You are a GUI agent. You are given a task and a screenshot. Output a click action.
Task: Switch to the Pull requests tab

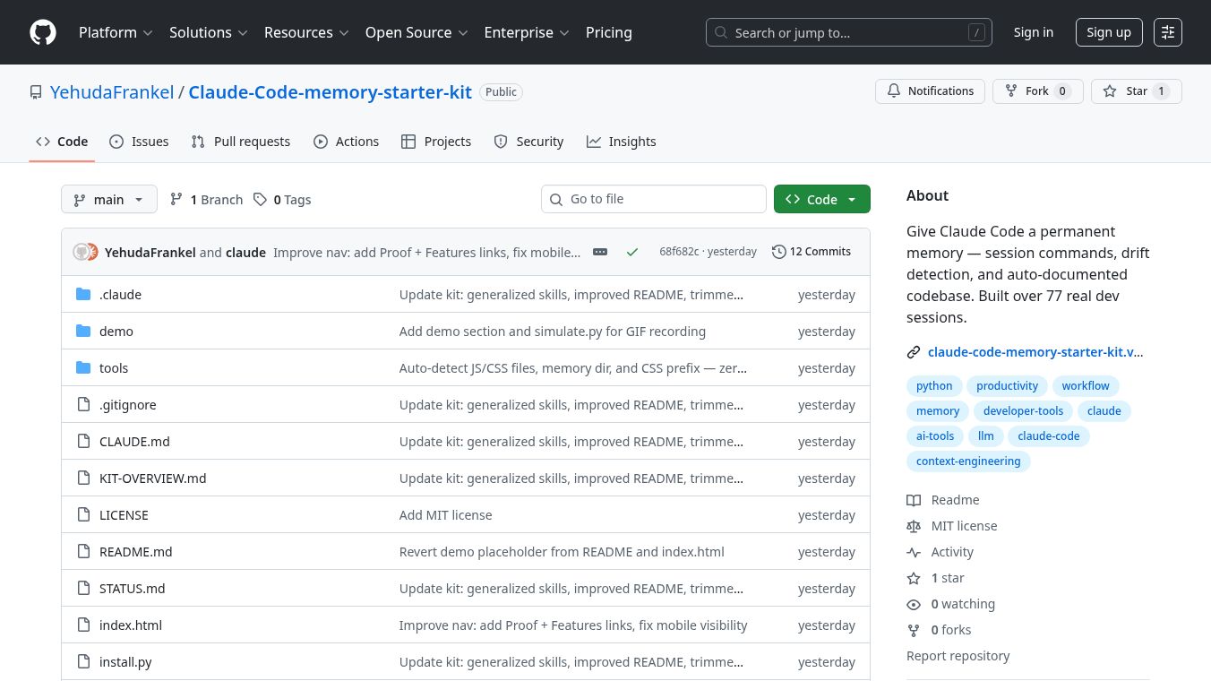240,142
